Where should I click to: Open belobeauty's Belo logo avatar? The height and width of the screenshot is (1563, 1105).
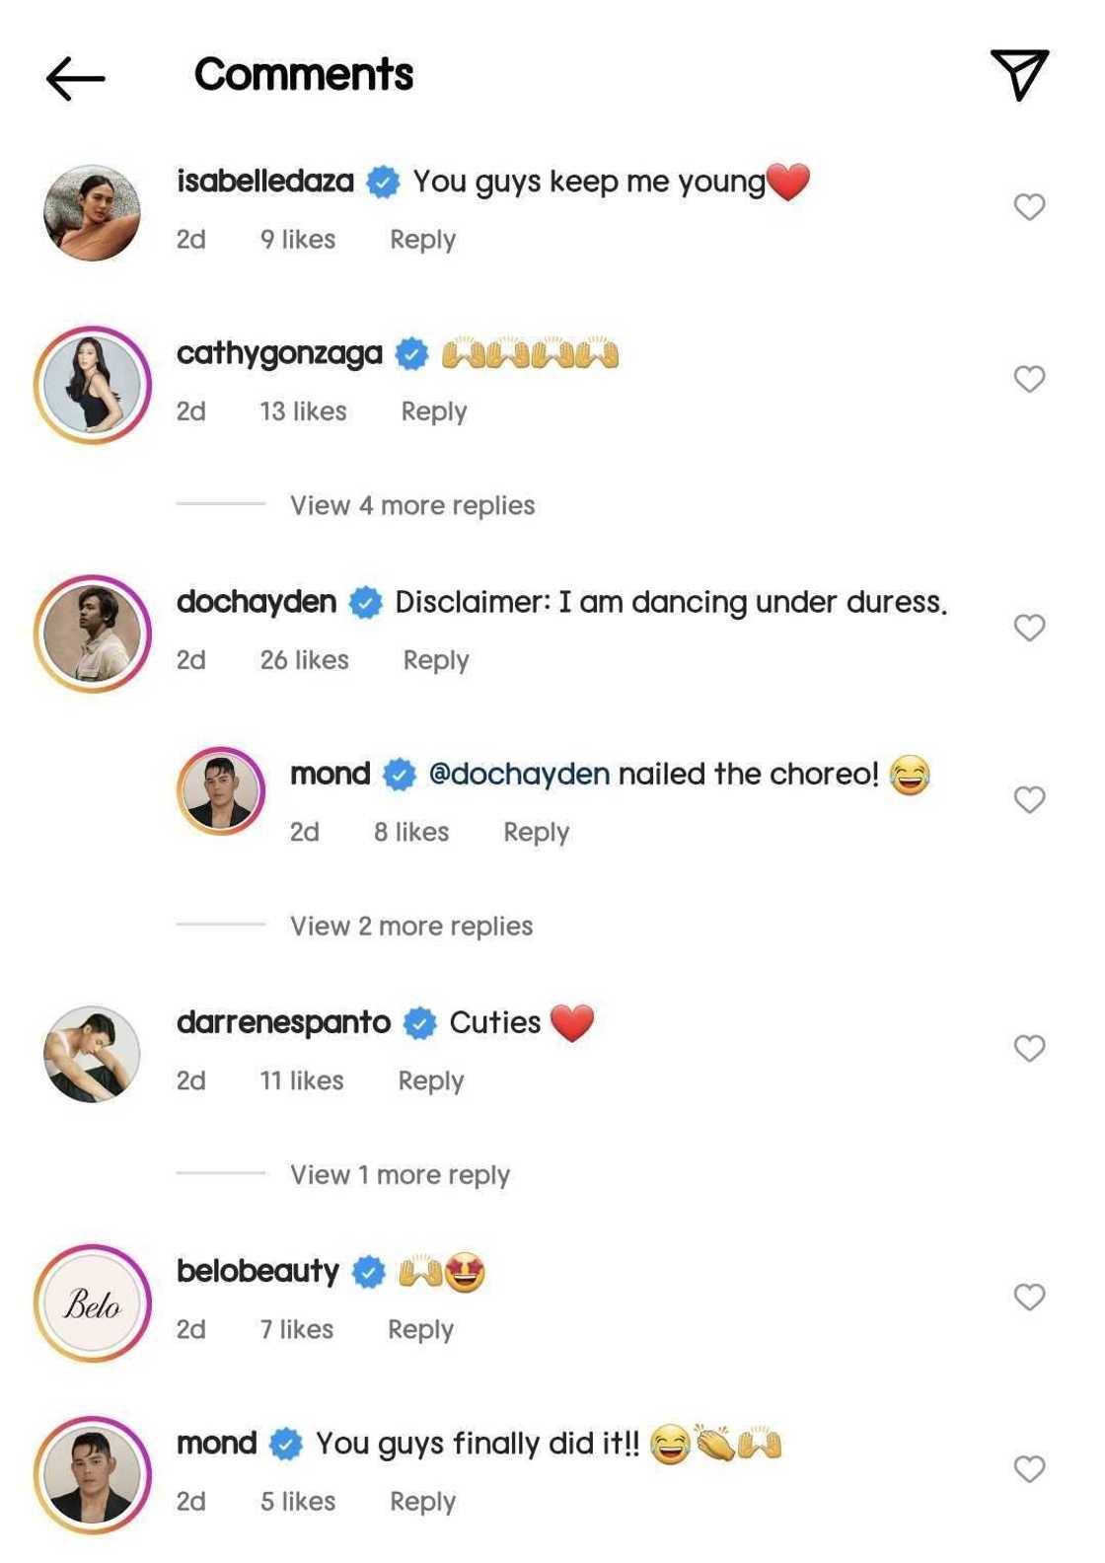(x=93, y=1303)
